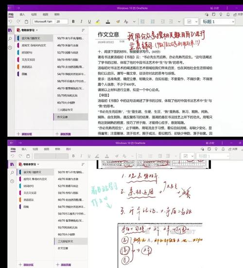Open search magnifier in lower window sidebar
This screenshot has width=243, height=268.
tap(12, 173)
